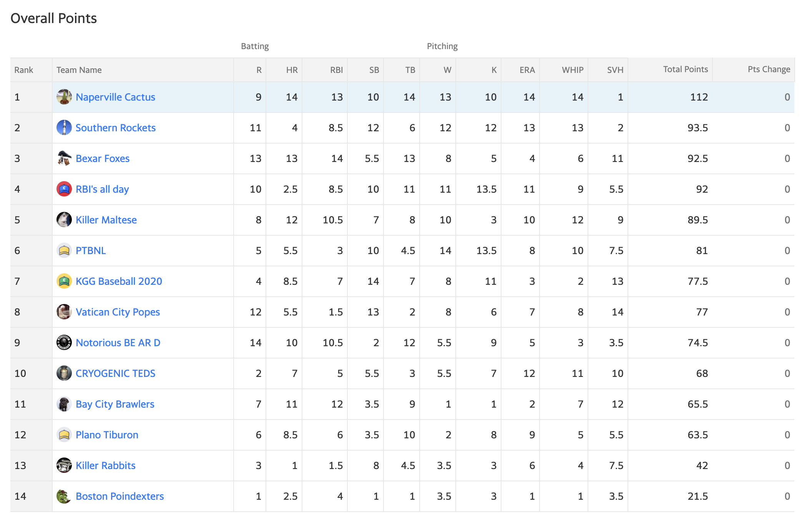Open the Vatican City Popes team link
This screenshot has width=807, height=522.
118,312
